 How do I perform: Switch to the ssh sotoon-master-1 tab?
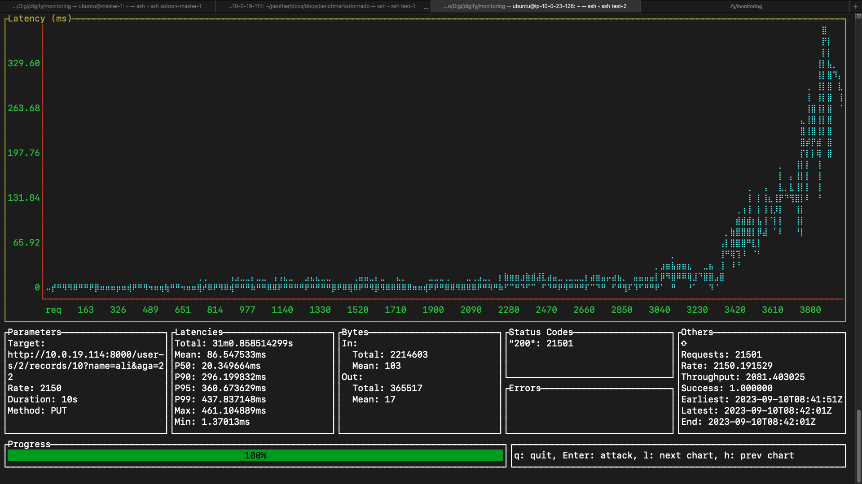tap(107, 6)
